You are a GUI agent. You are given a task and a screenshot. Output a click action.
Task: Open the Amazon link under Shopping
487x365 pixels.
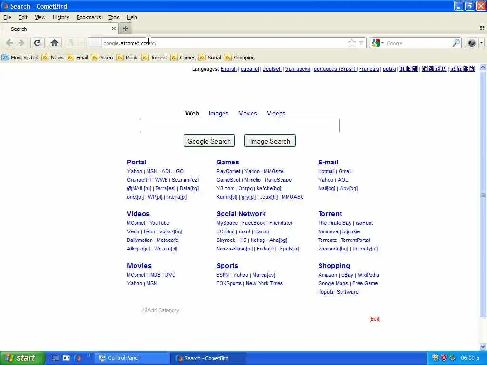(327, 275)
